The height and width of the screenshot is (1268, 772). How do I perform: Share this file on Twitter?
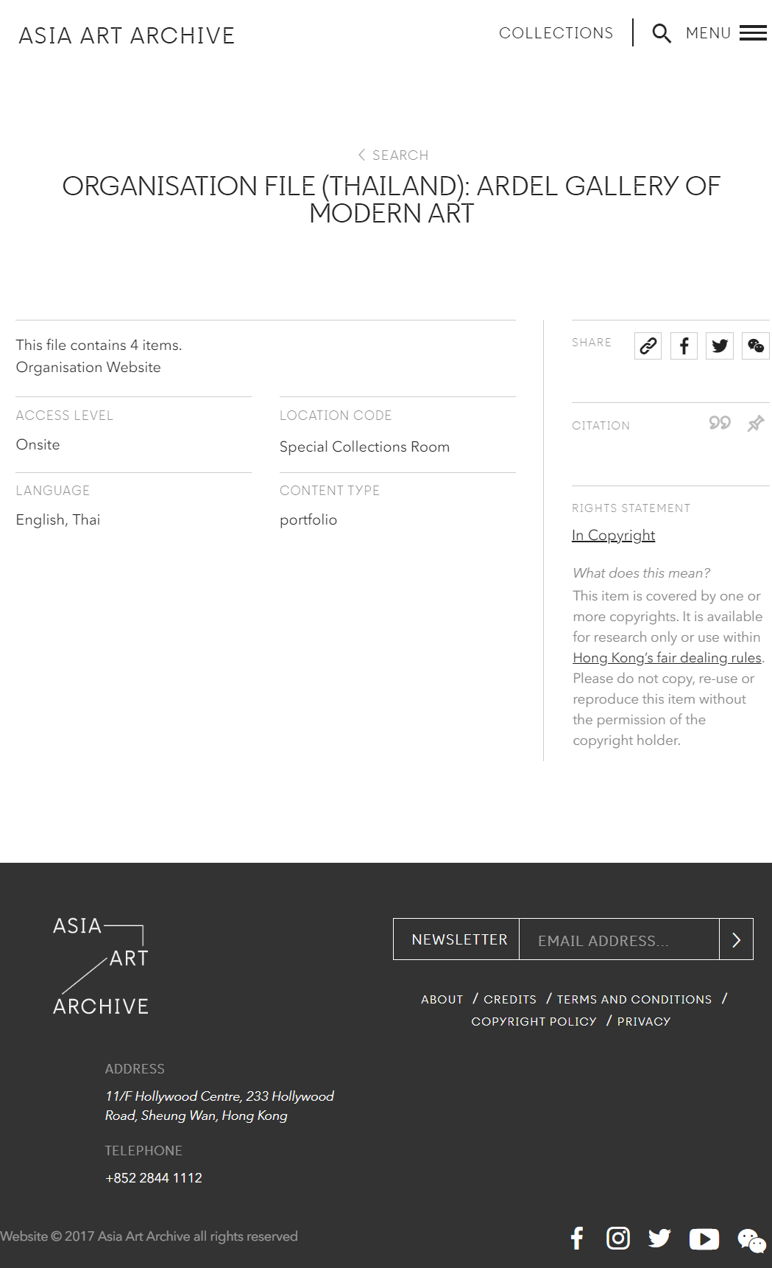pos(720,346)
